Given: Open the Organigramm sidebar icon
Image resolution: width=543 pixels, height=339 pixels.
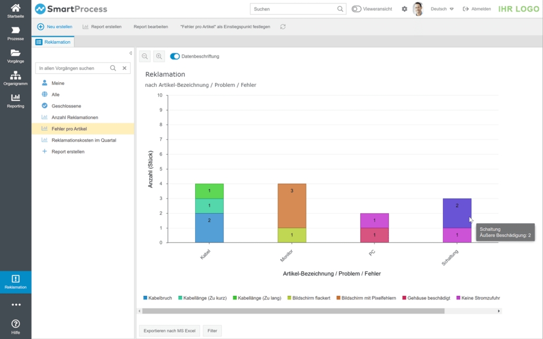Looking at the screenshot, I should coord(16,75).
